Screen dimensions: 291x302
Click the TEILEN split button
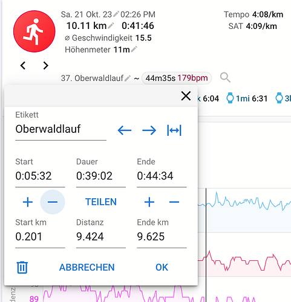101,202
